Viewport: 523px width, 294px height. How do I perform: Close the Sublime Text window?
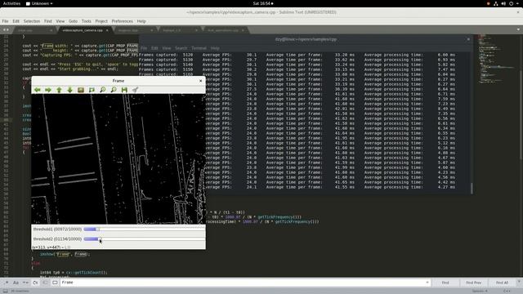pyautogui.click(x=518, y=12)
